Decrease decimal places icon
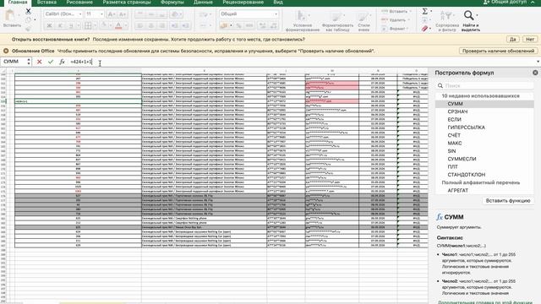This screenshot has width=541, height=304. coord(274,25)
